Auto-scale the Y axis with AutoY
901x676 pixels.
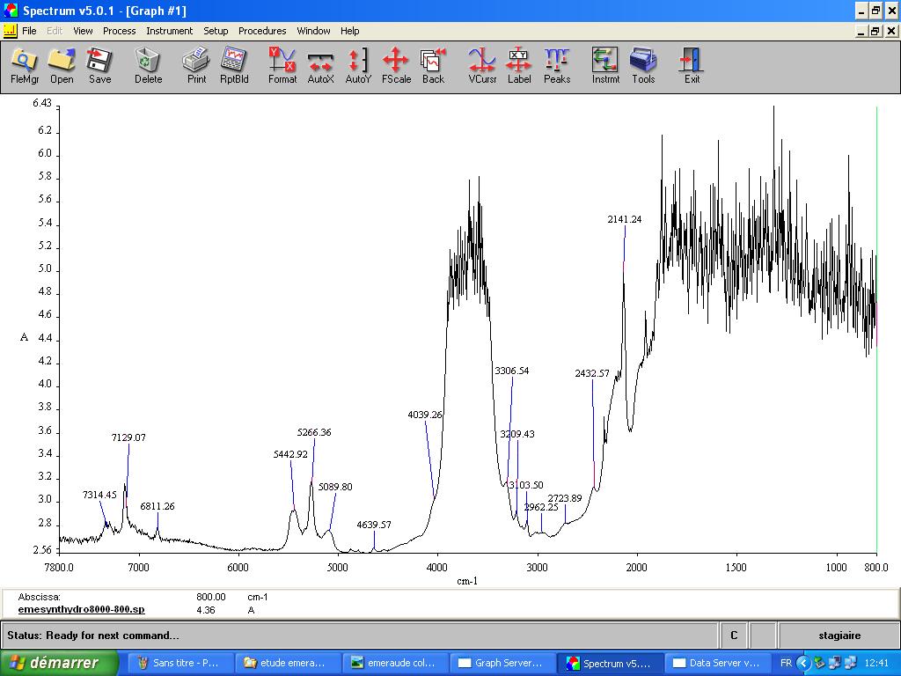tap(358, 65)
